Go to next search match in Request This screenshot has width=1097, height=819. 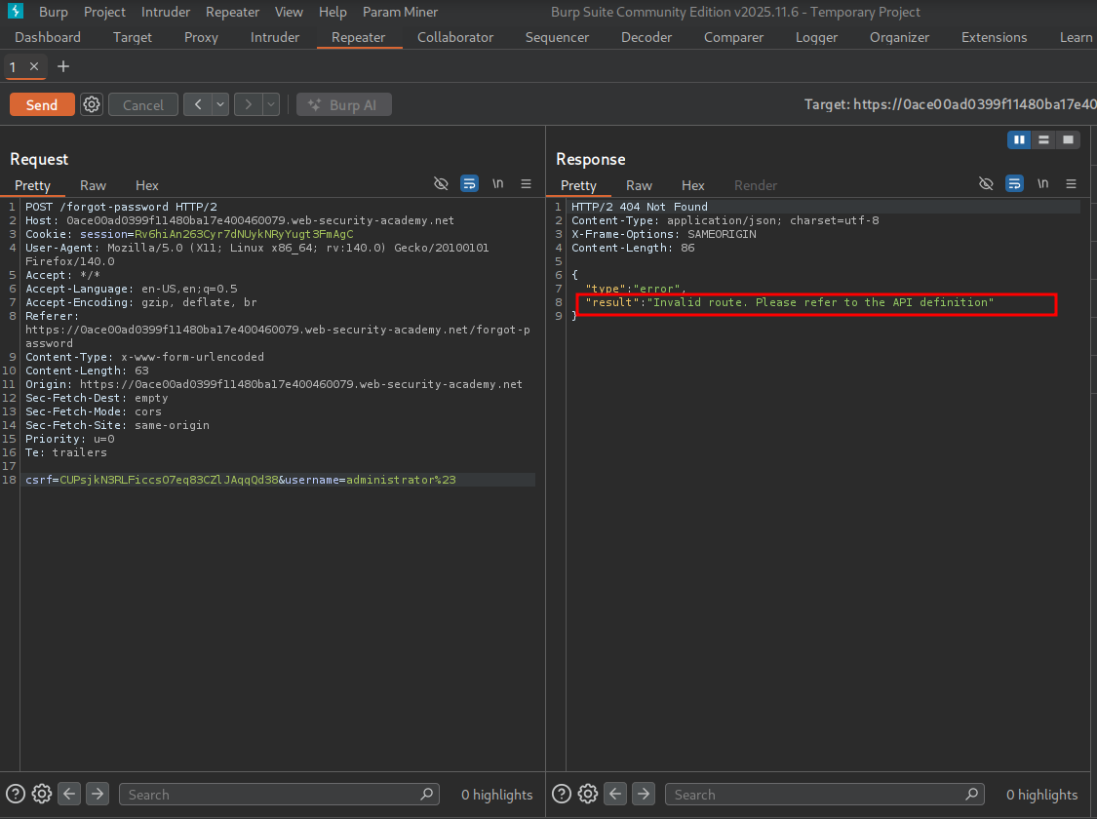[x=98, y=794]
